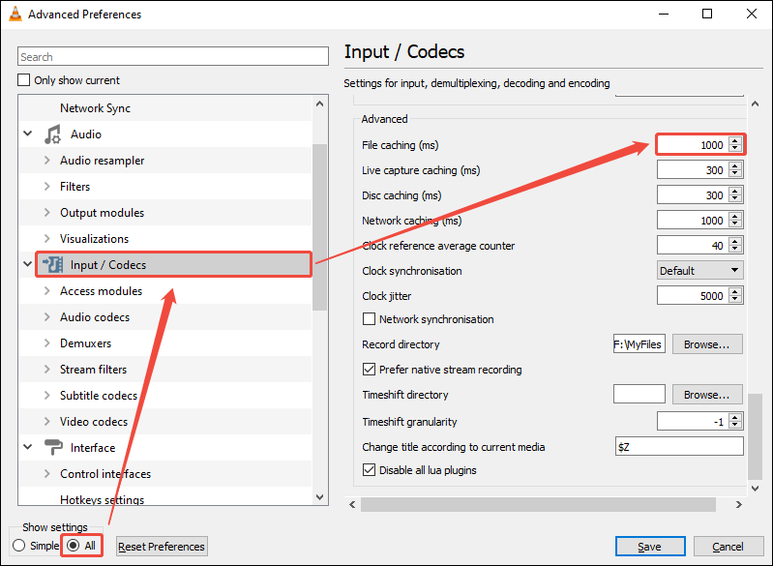This screenshot has height=566, width=773.
Task: Click the Cancel button
Action: pyautogui.click(x=728, y=547)
